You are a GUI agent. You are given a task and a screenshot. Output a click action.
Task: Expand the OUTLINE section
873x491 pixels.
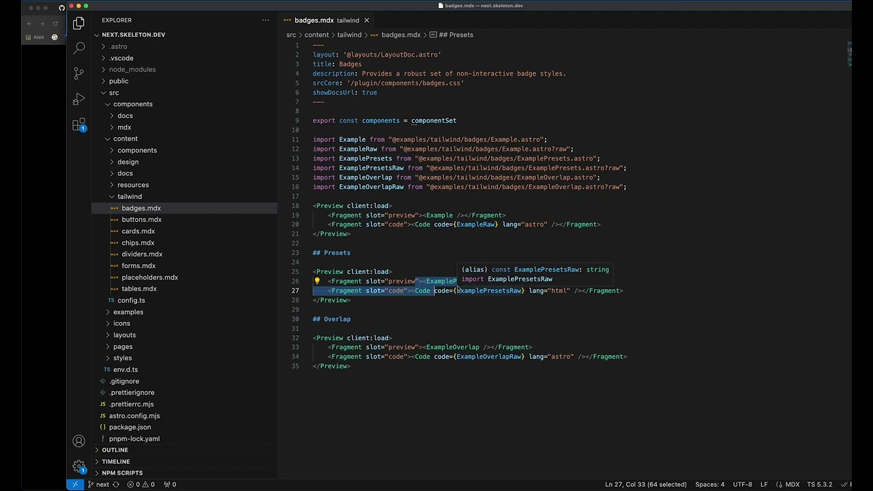click(115, 450)
